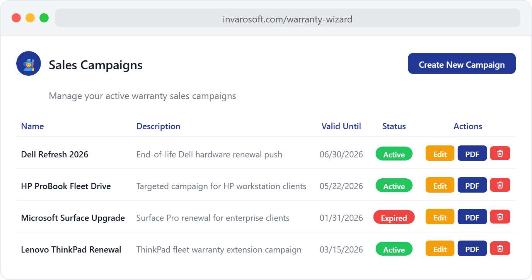Click the Sales Campaigns page heading

click(95, 65)
